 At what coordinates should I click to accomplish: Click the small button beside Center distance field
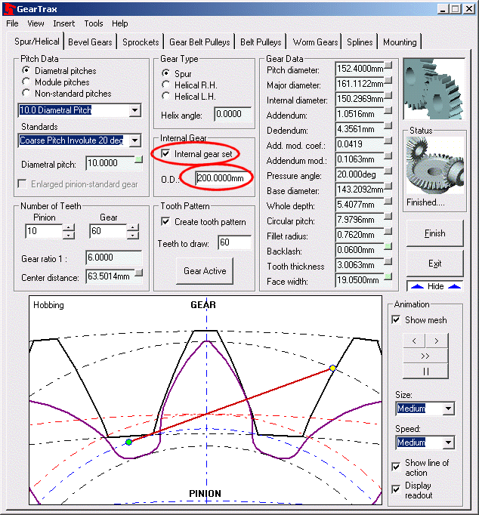pyautogui.click(x=139, y=273)
